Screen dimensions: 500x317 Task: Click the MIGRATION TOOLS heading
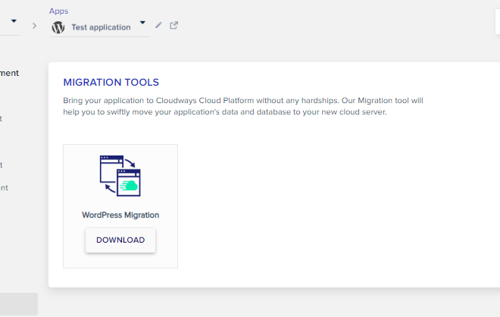coord(111,83)
